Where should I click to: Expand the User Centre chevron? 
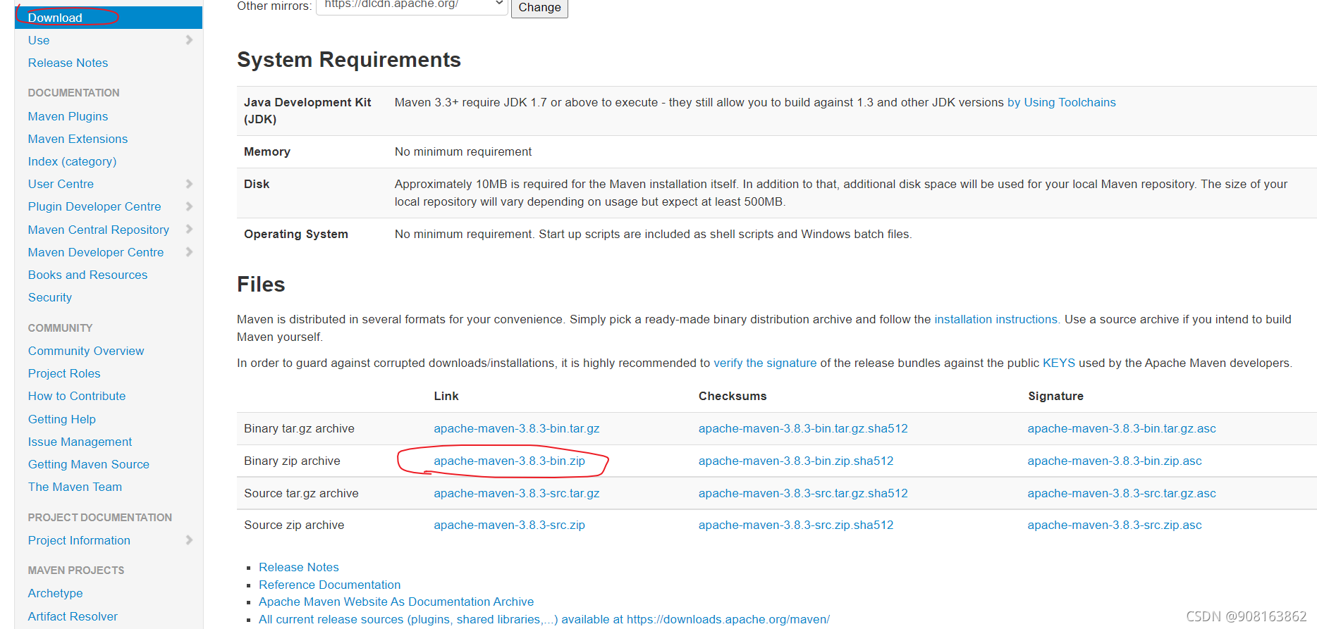pyautogui.click(x=189, y=184)
